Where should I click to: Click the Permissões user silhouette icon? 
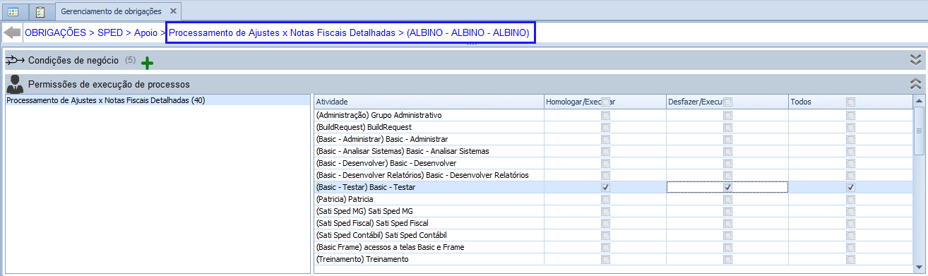click(14, 85)
